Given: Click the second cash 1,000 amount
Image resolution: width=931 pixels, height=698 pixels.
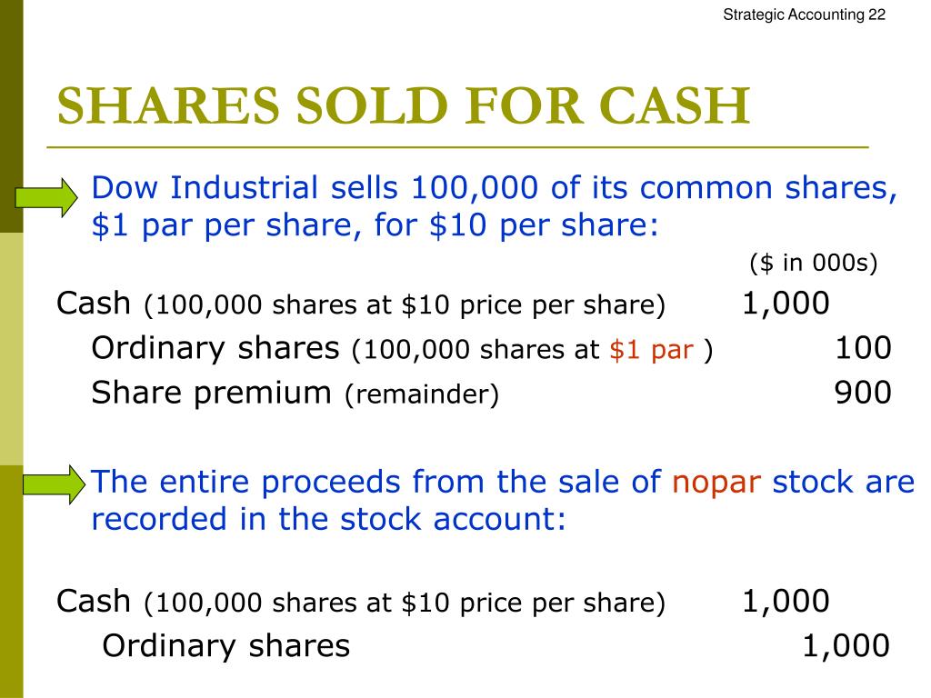Looking at the screenshot, I should point(786,602).
